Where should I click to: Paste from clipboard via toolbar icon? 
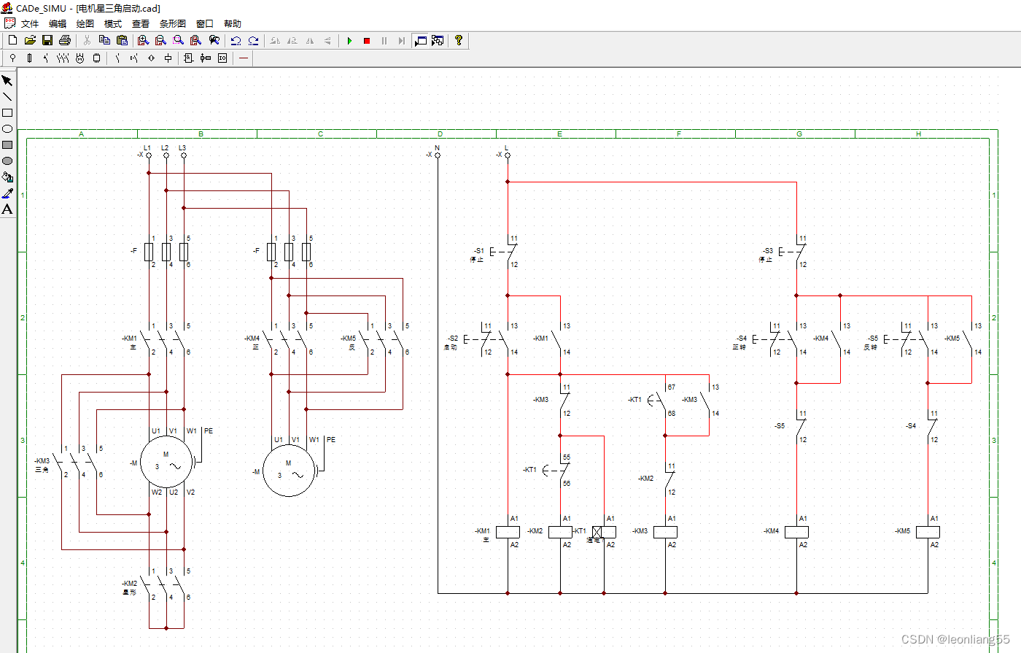tap(122, 40)
